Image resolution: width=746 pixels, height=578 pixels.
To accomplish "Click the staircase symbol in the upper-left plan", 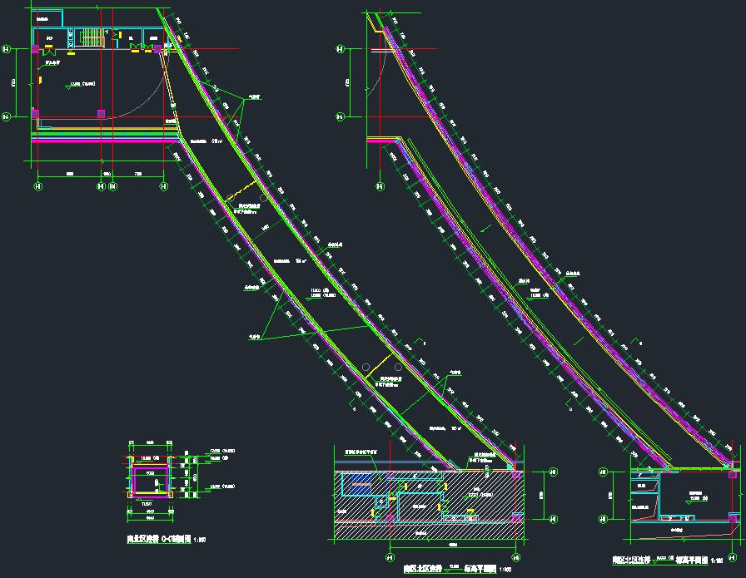I will tap(92, 38).
